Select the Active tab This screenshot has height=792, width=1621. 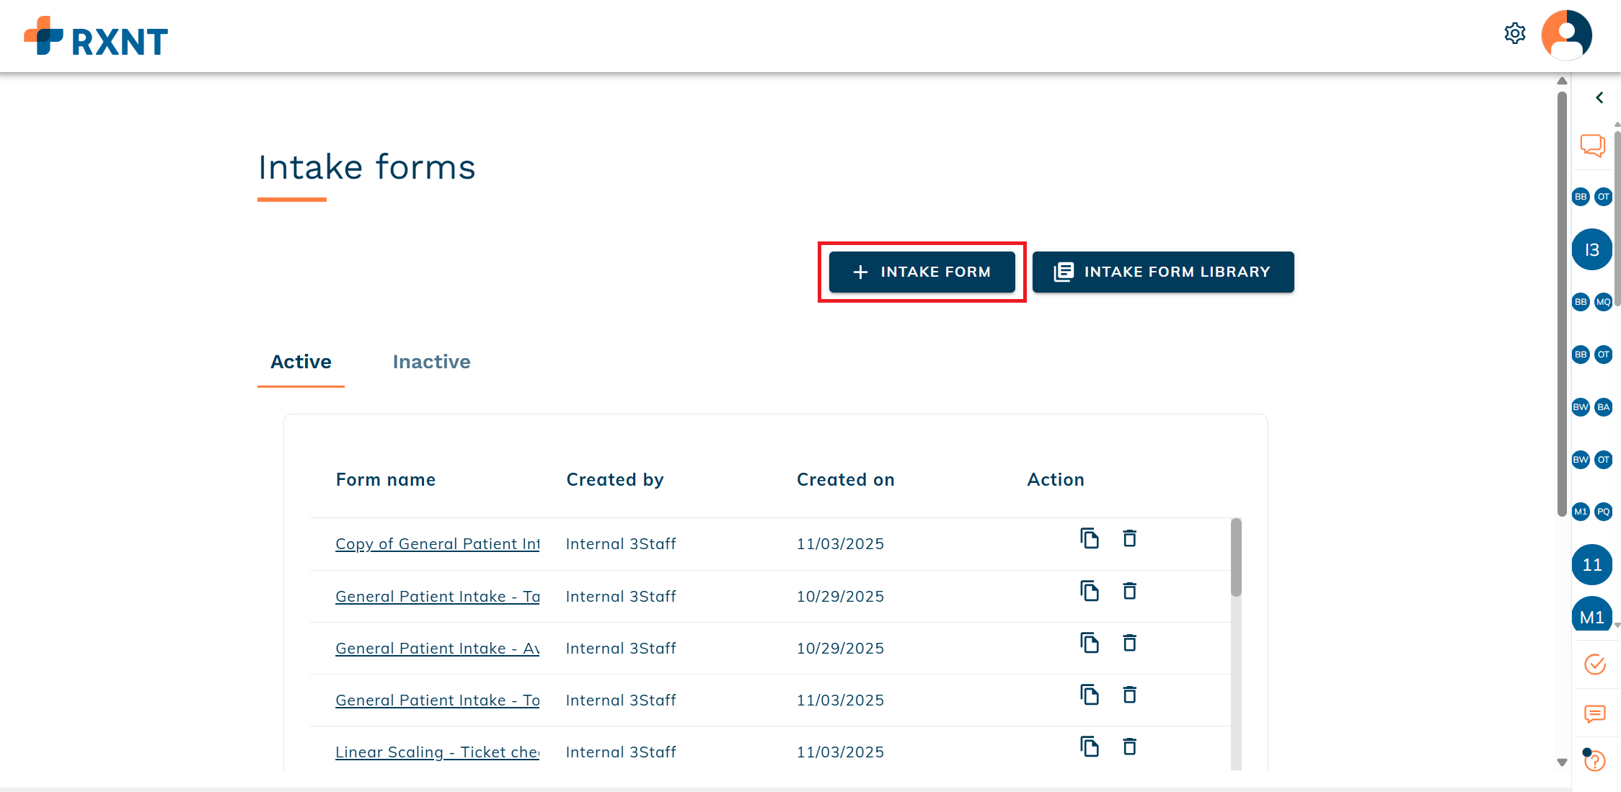click(301, 362)
